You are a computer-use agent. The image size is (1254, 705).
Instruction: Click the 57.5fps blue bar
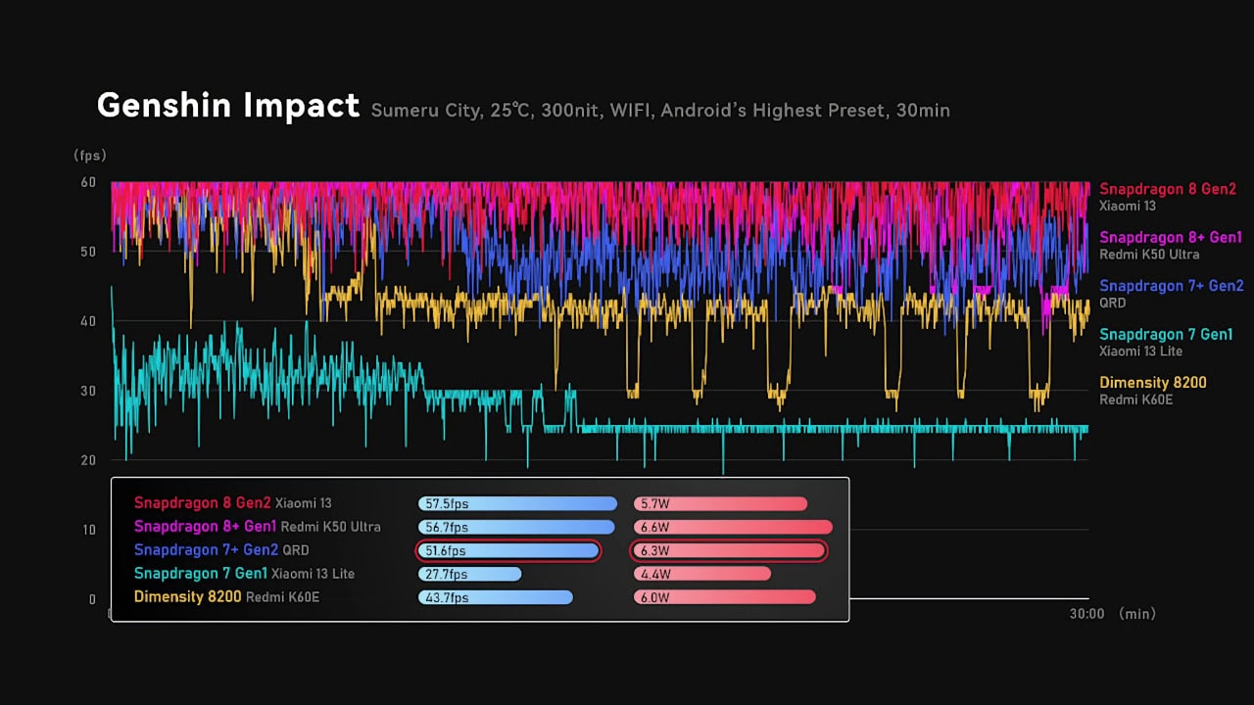click(518, 504)
